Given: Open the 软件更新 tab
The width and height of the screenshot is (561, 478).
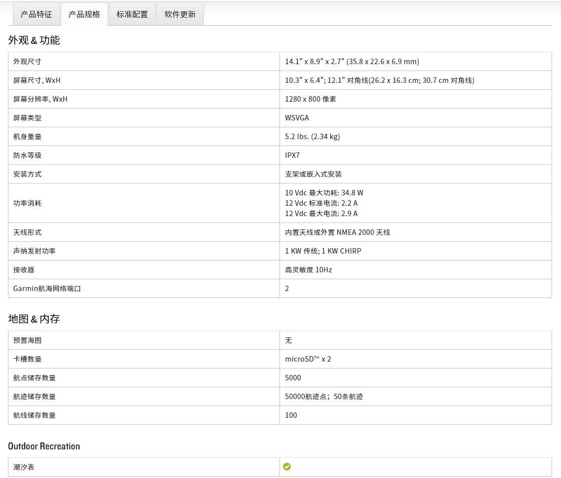Looking at the screenshot, I should click(180, 14).
